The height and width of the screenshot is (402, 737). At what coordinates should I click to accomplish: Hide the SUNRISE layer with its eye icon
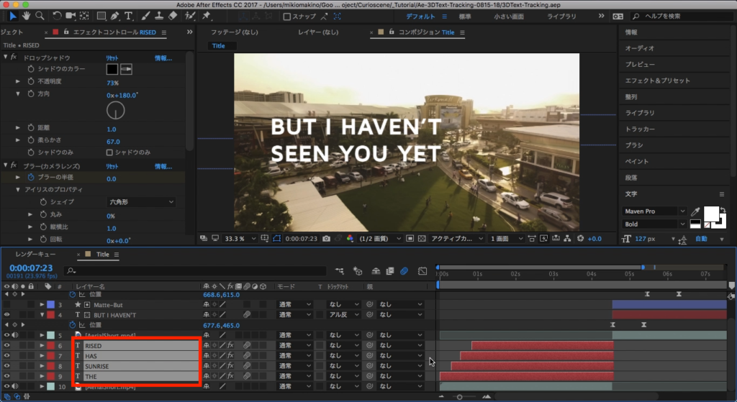7,366
